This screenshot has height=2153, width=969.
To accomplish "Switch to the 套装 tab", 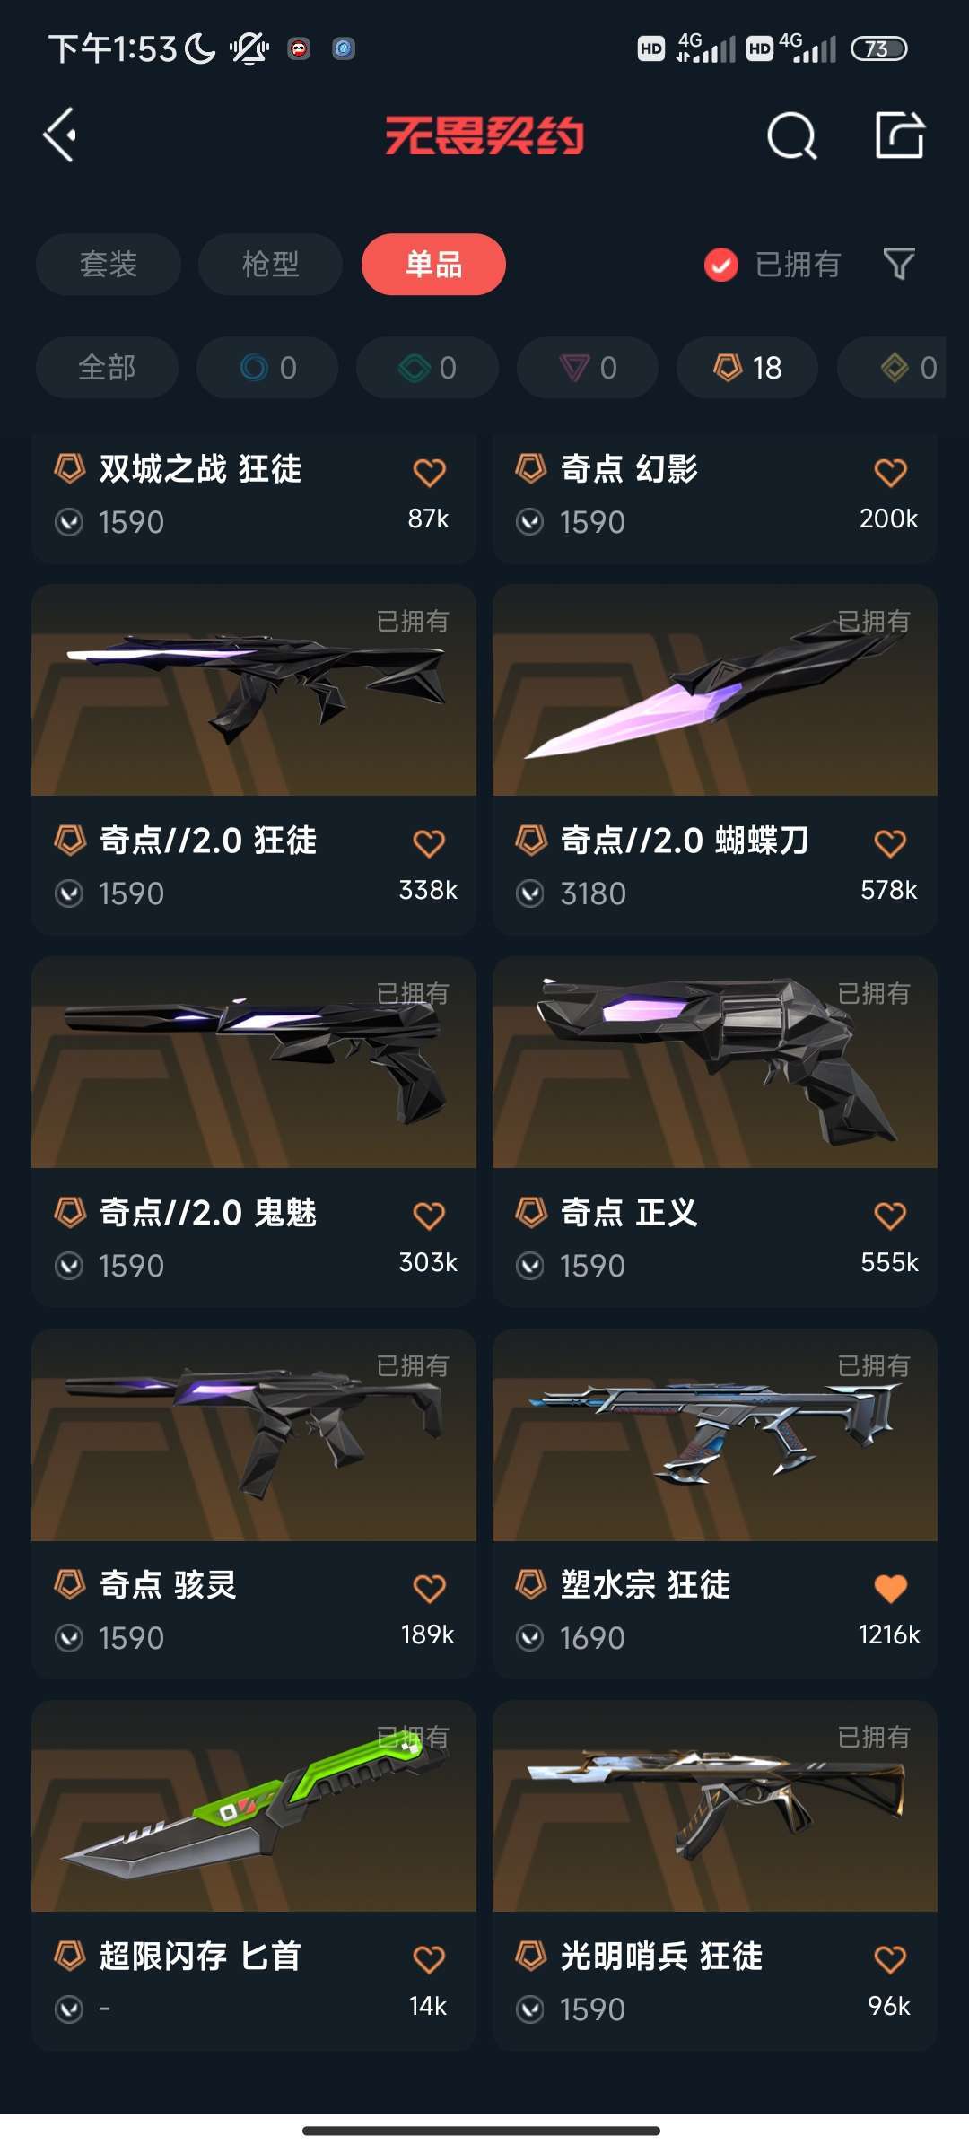I will [x=109, y=265].
